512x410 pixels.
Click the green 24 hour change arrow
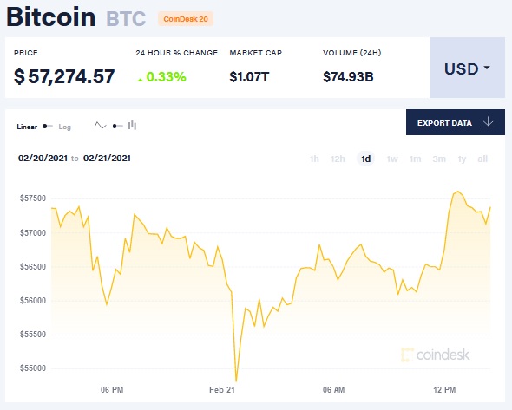[x=141, y=79]
